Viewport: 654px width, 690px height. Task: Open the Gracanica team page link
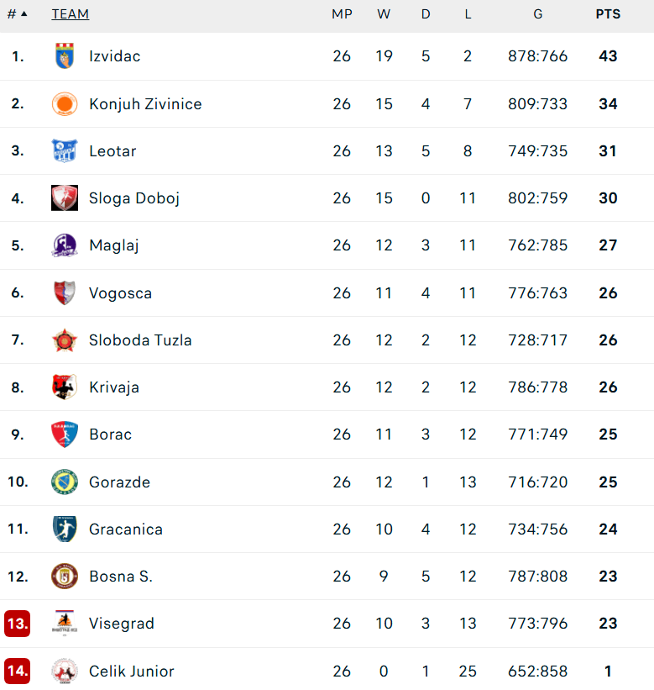tap(126, 529)
